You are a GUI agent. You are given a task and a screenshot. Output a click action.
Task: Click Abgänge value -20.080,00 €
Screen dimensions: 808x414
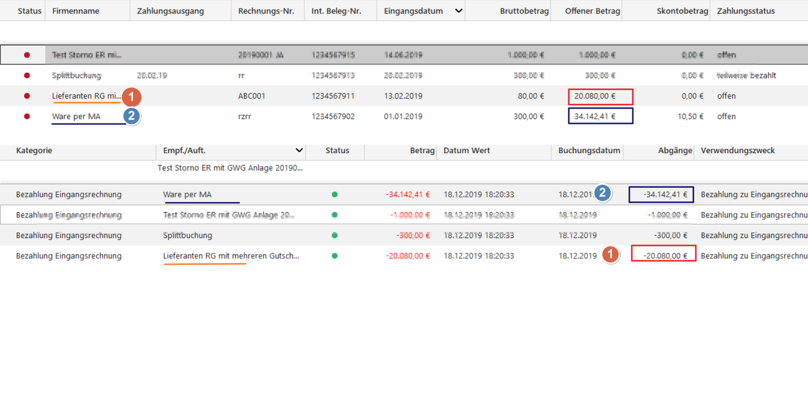click(664, 253)
